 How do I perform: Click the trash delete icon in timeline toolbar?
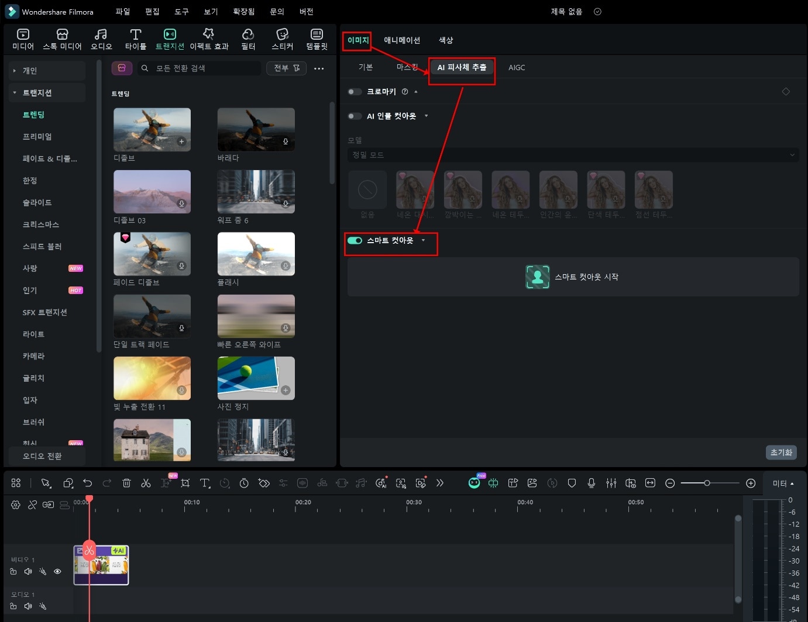coord(126,483)
